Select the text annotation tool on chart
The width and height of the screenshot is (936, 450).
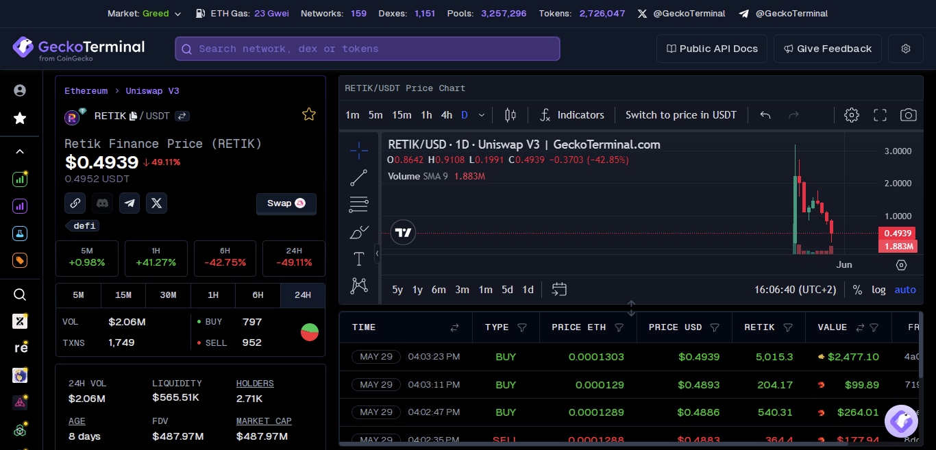(359, 259)
